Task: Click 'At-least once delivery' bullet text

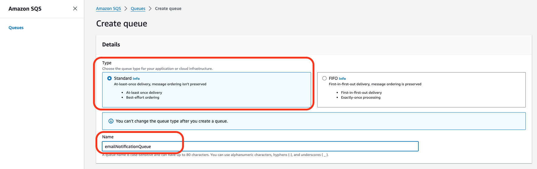Action: click(144, 93)
